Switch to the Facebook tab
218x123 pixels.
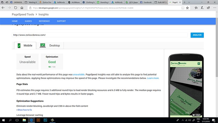tap(146, 2)
